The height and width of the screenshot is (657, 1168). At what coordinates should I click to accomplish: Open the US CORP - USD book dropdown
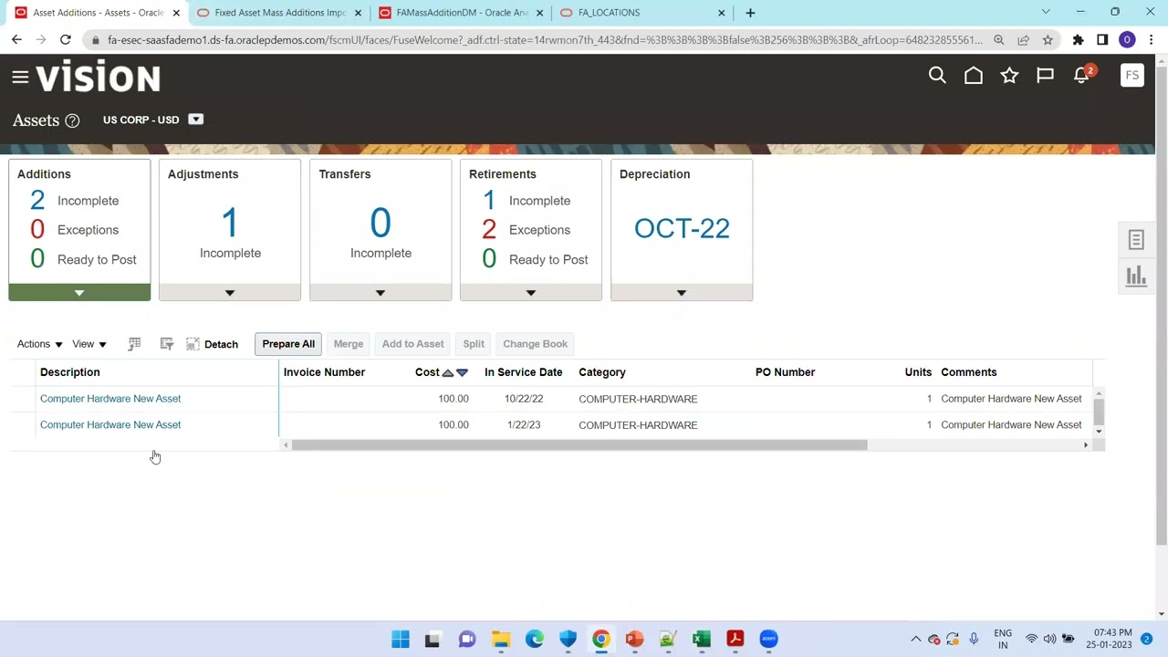pyautogui.click(x=195, y=120)
